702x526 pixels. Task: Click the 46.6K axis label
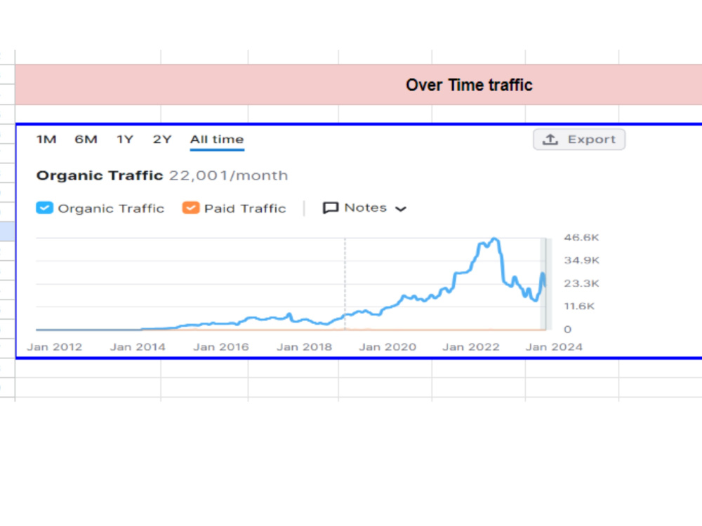point(581,238)
